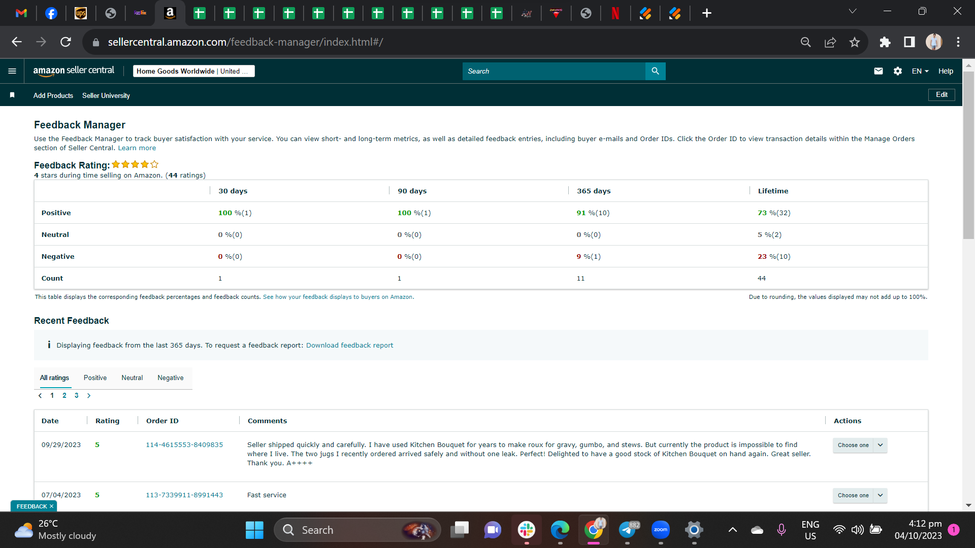Open the Facebook browser tab
Screen dimensions: 975x548
click(x=51, y=13)
